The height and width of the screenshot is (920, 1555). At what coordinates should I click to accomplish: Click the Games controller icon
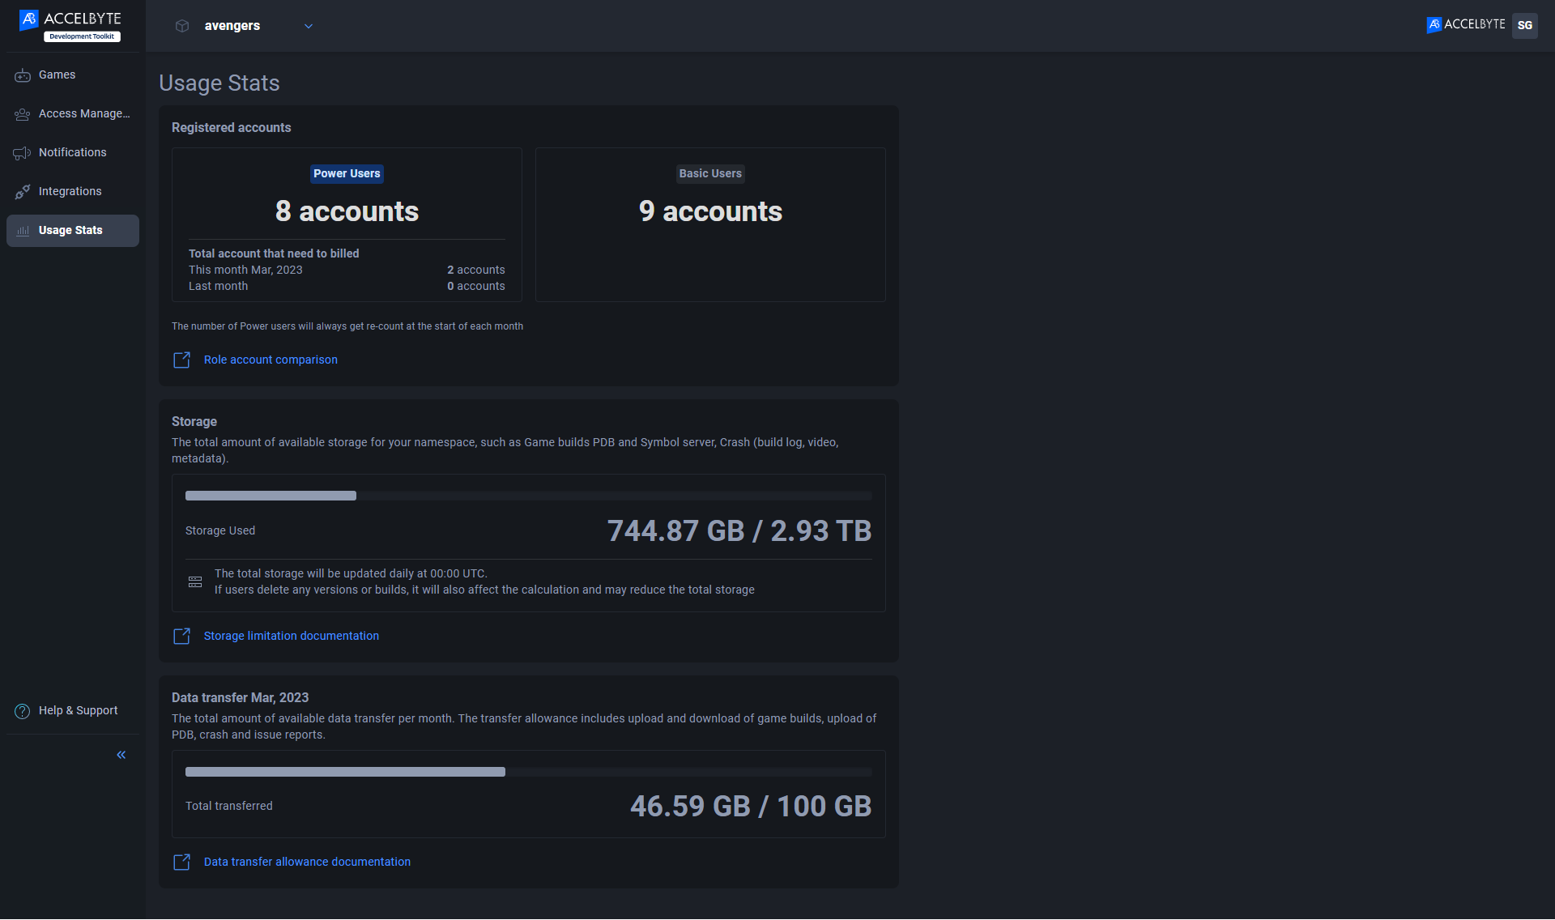23,75
